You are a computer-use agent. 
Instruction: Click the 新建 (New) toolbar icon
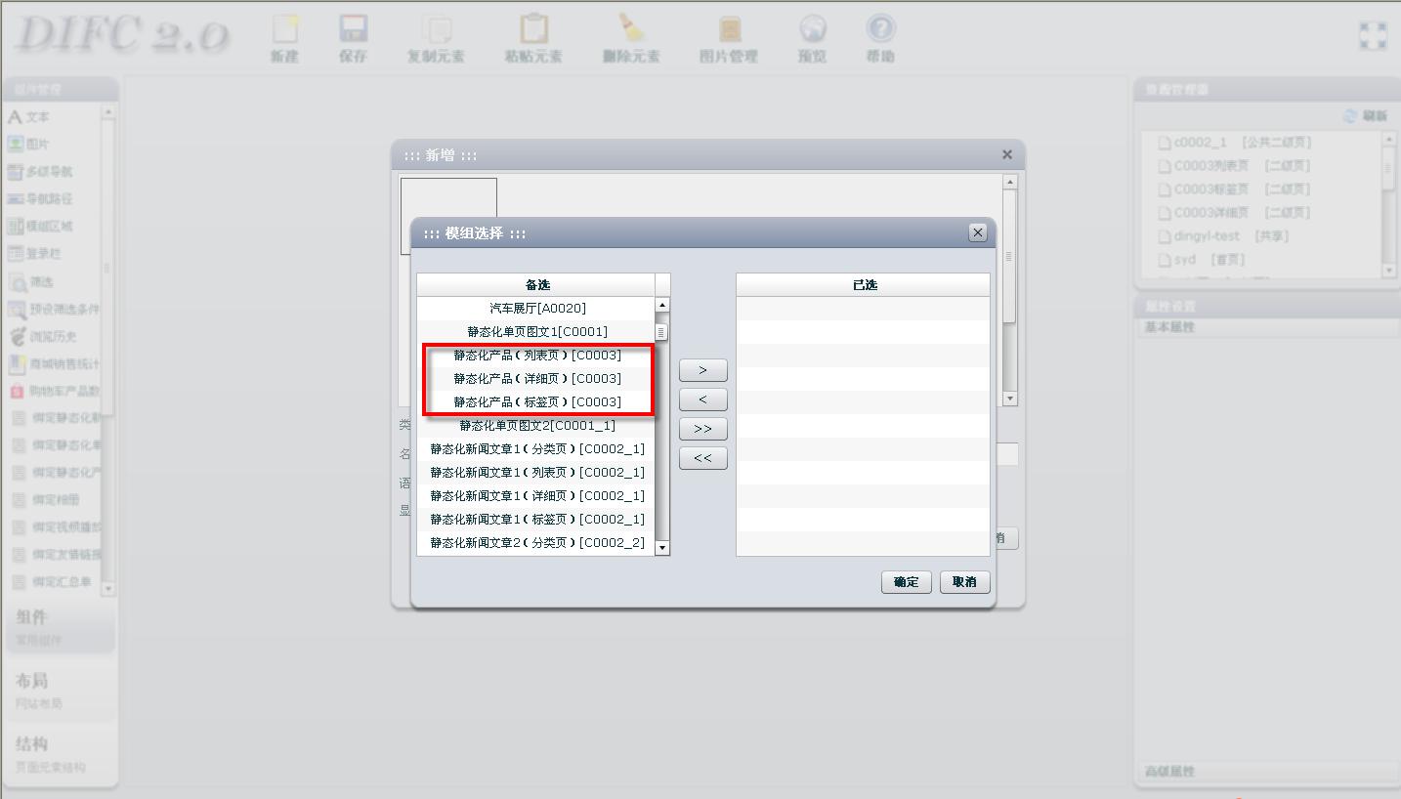coord(284,30)
